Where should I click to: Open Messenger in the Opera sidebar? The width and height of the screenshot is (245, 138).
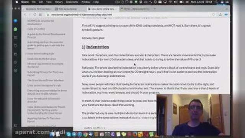tap(15, 21)
